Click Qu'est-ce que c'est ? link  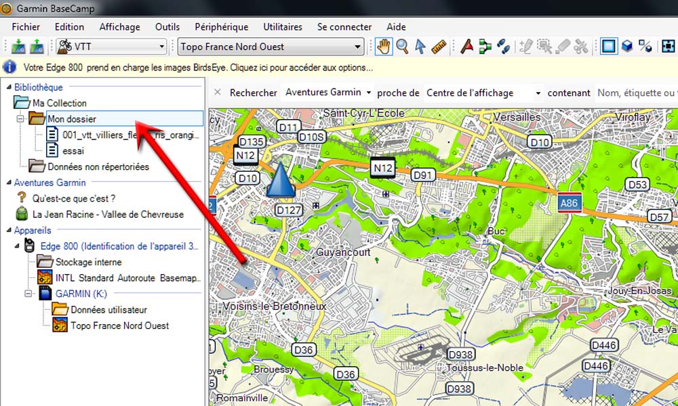[73, 198]
